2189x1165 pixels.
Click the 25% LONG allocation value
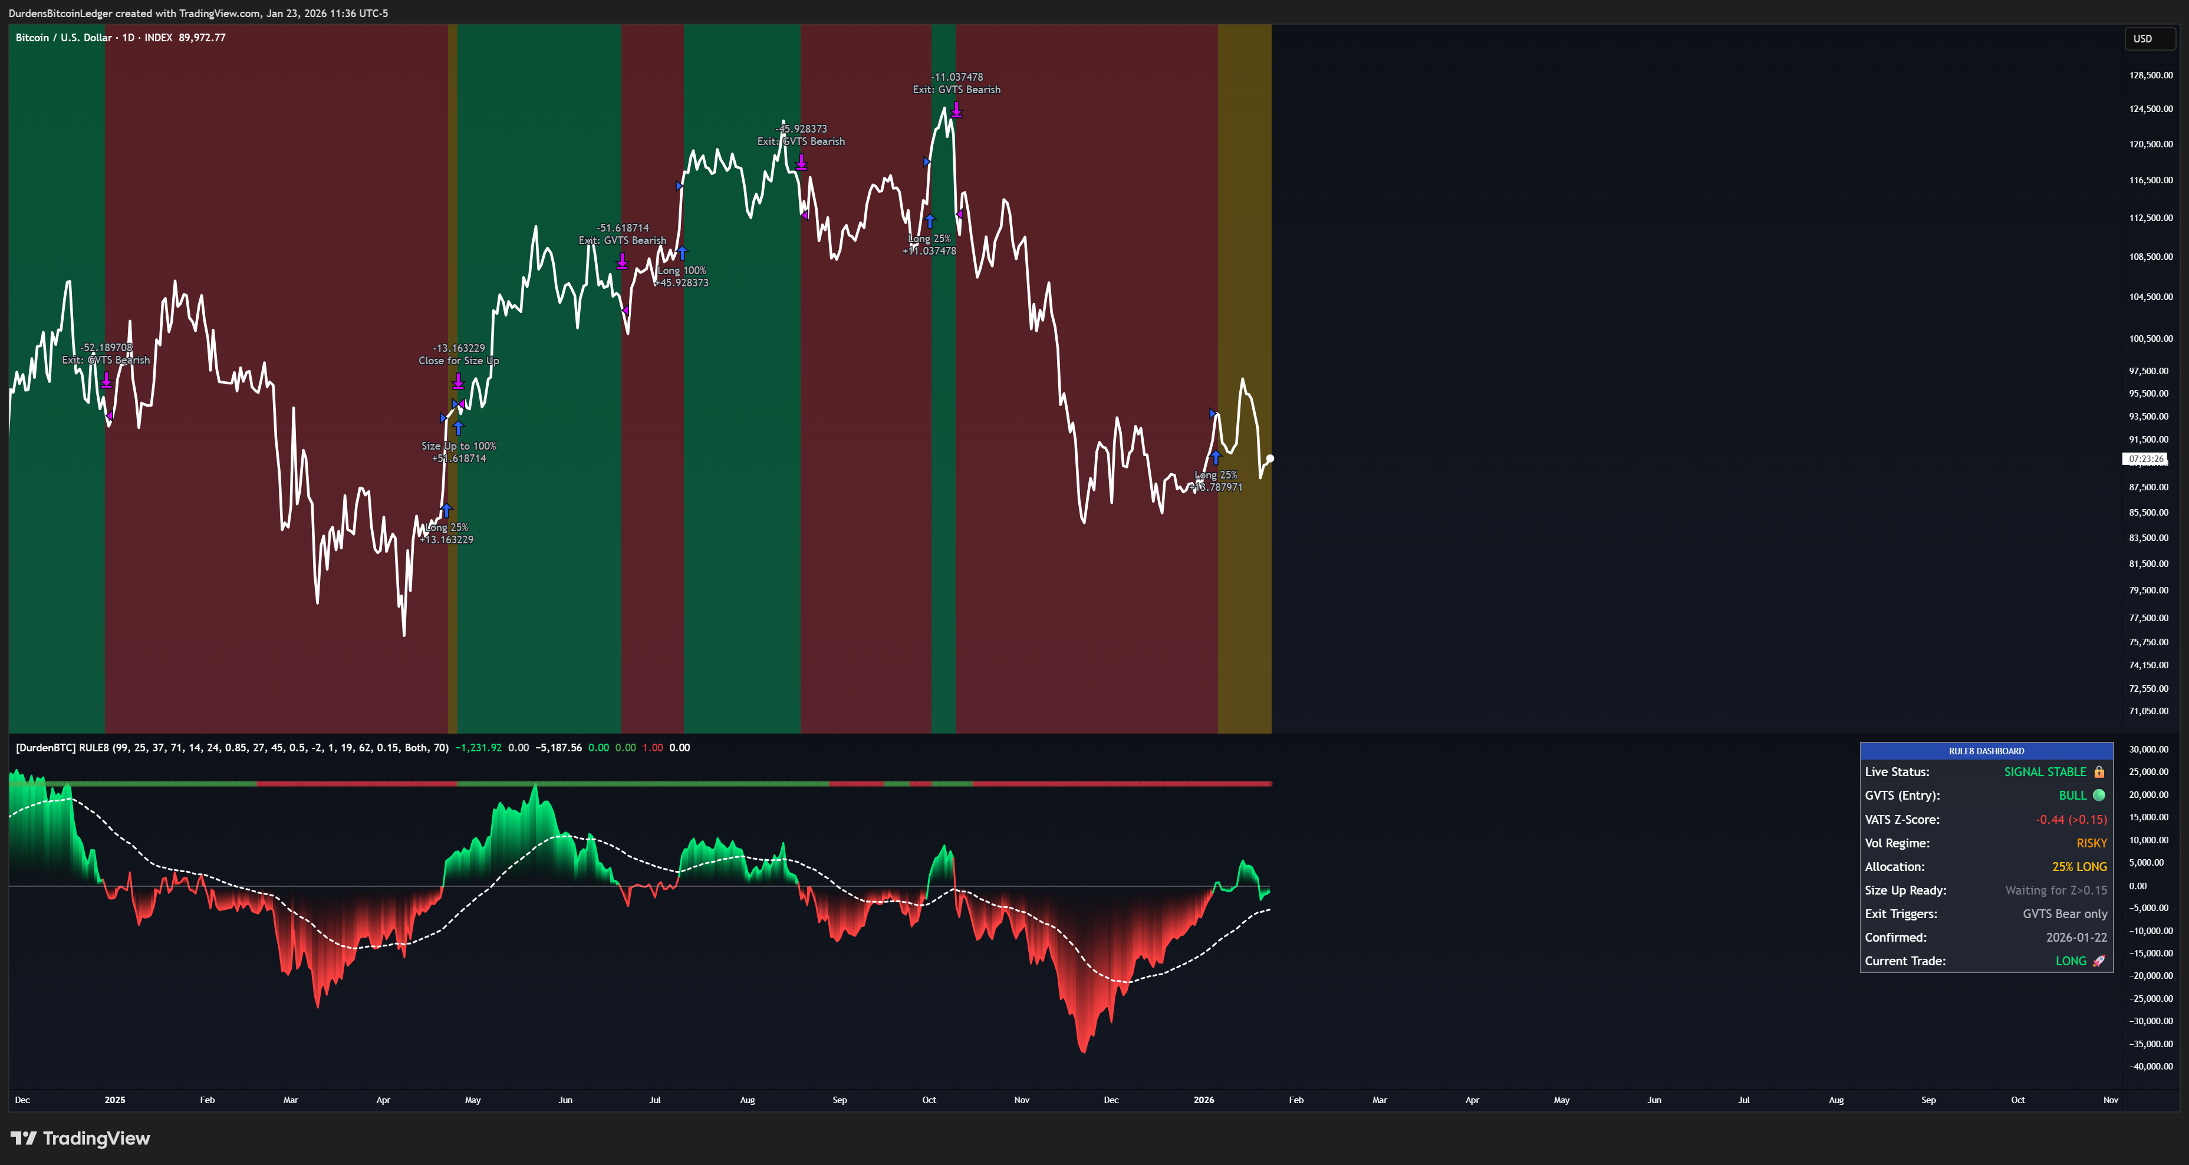click(2079, 867)
